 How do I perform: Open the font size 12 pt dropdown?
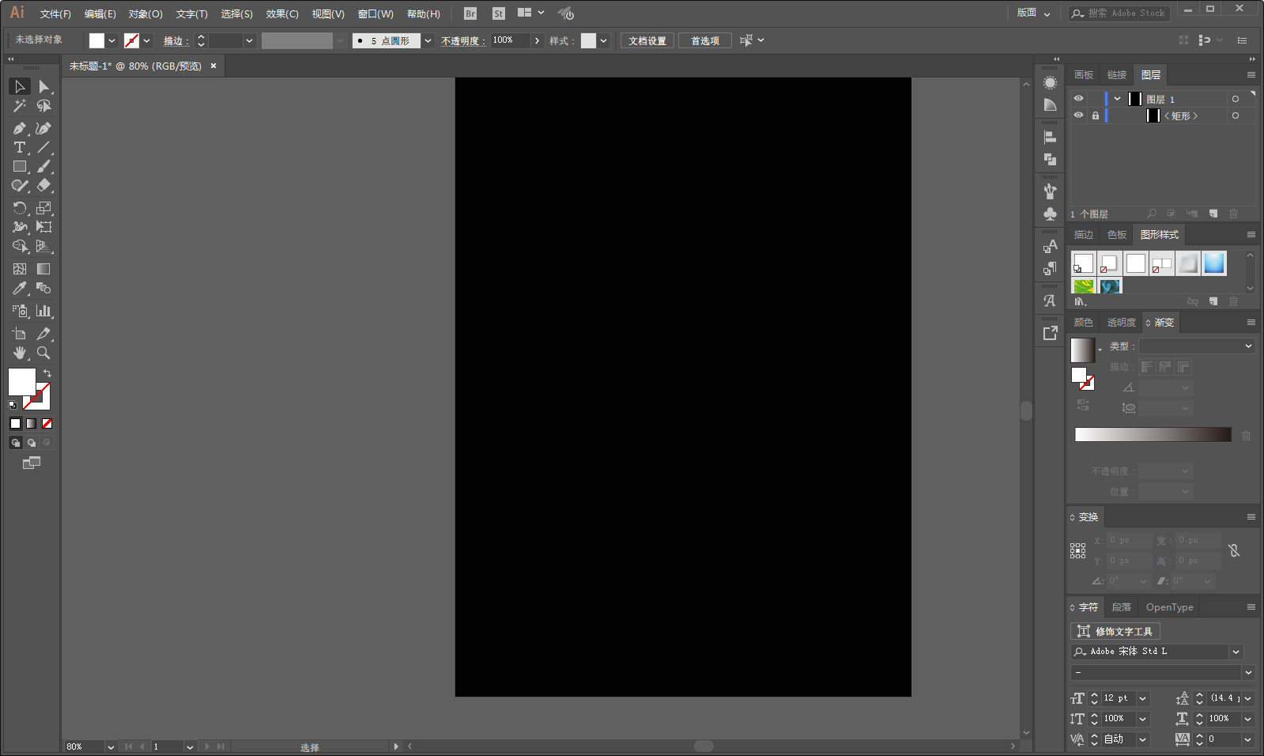coord(1142,698)
